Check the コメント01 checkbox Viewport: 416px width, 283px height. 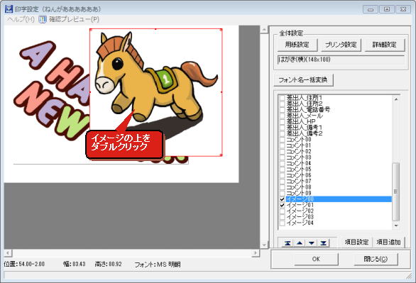coord(282,145)
